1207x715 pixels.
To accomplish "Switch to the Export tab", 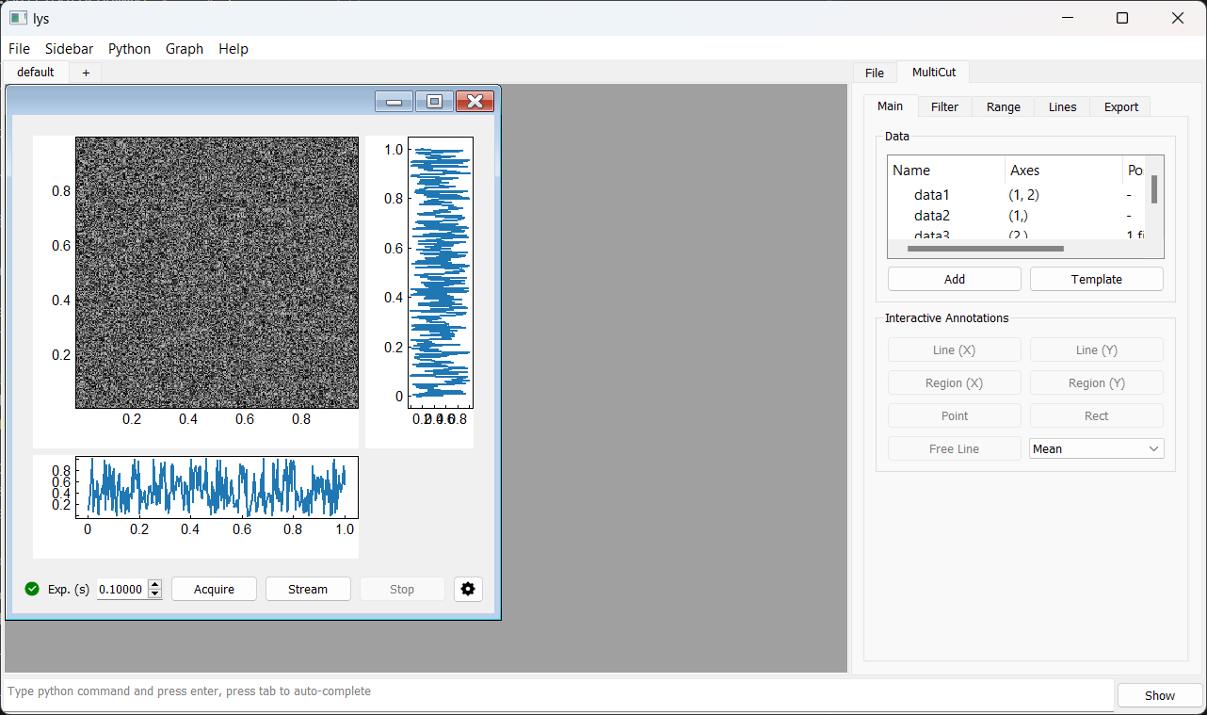I will click(x=1120, y=107).
